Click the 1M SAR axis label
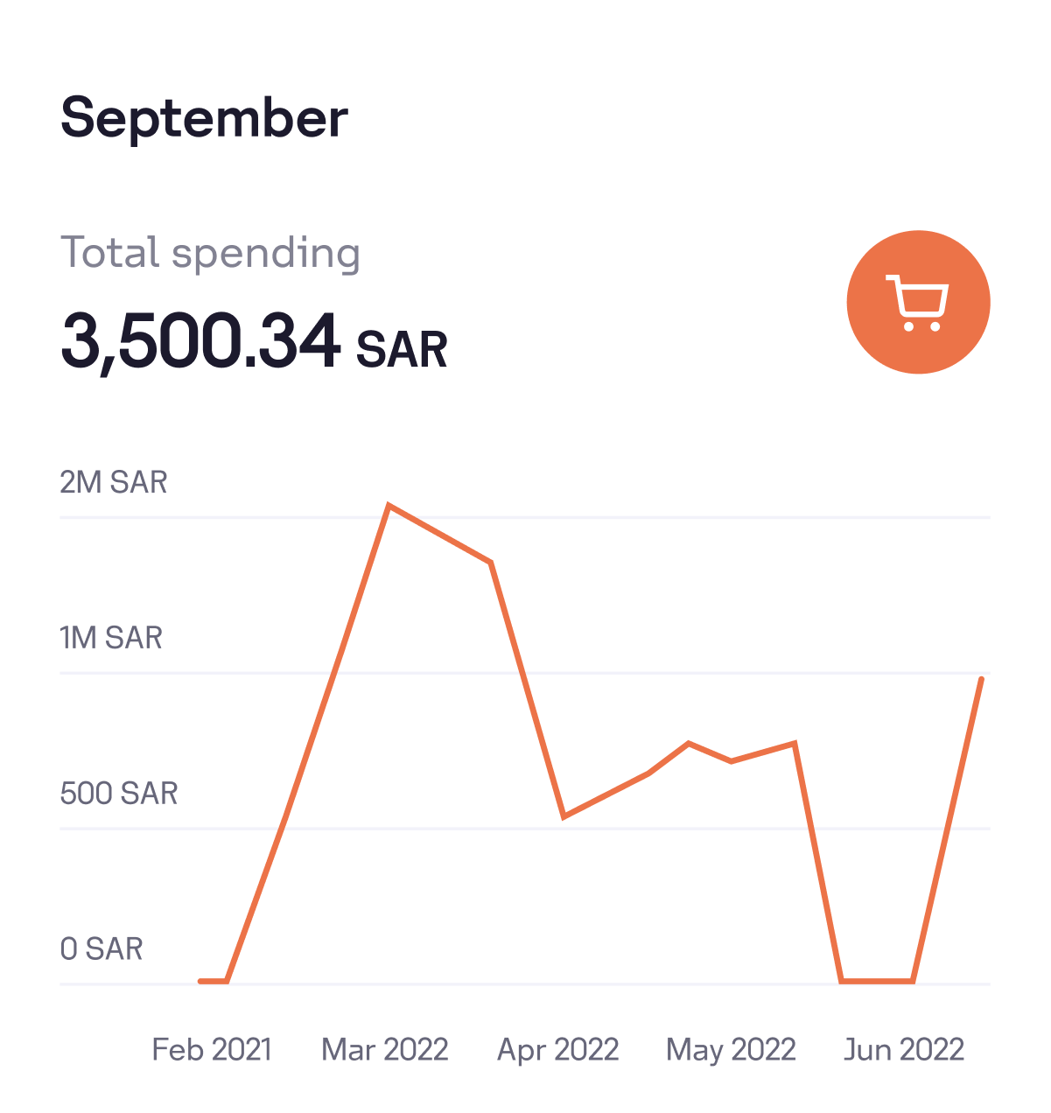 pos(111,638)
